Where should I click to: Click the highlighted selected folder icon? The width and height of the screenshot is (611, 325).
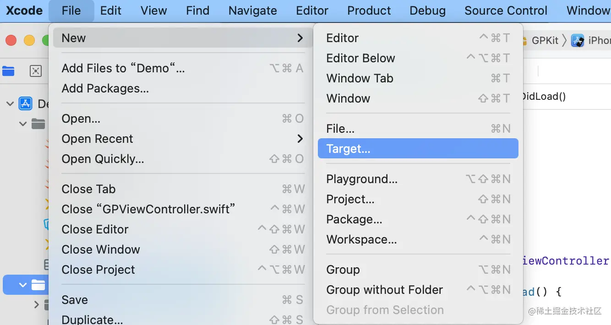pos(38,285)
